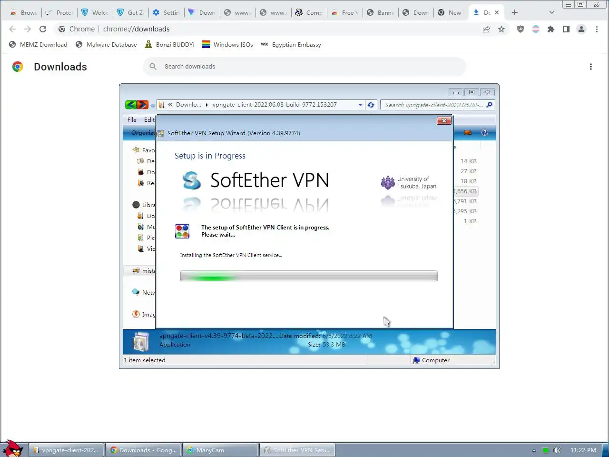Screen dimensions: 609x457
Task: Switch to the Get Z Chrome tab
Action: tap(130, 12)
